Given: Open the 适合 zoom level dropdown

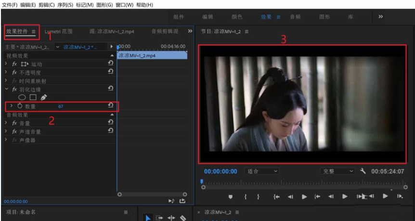Looking at the screenshot, I should [261, 171].
